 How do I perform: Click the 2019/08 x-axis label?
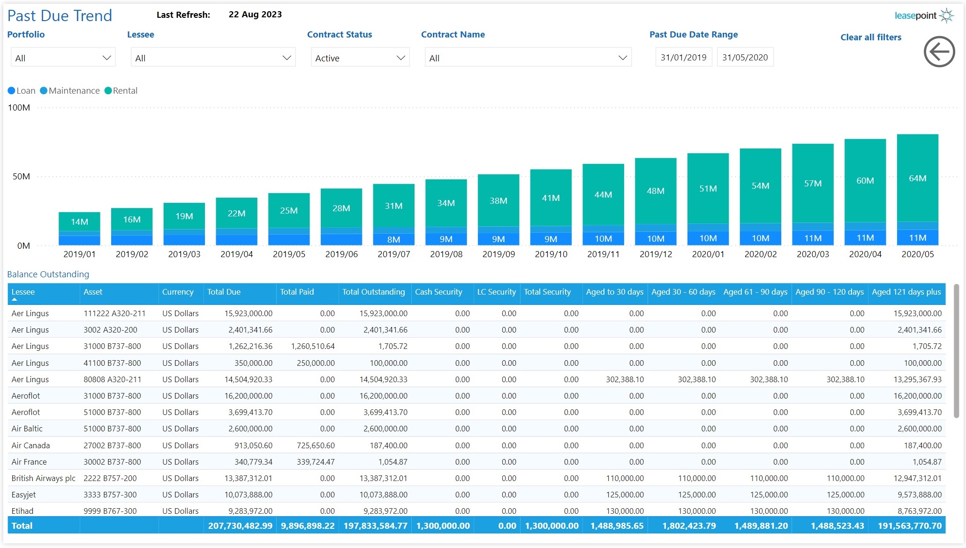coord(446,254)
